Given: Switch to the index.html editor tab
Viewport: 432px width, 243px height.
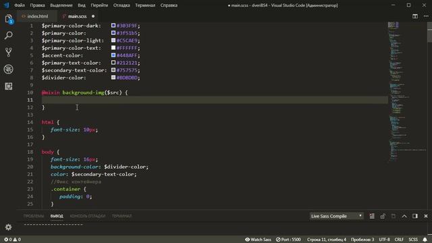Looking at the screenshot, I should click(x=38, y=16).
